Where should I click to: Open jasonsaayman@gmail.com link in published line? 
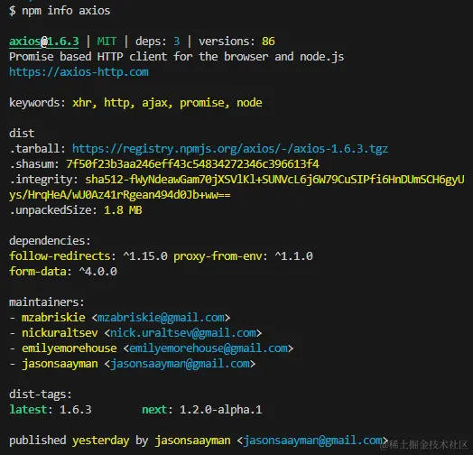313,441
